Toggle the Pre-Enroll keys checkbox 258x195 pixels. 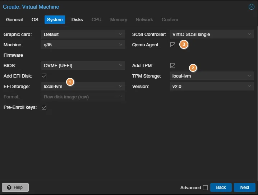point(44,107)
